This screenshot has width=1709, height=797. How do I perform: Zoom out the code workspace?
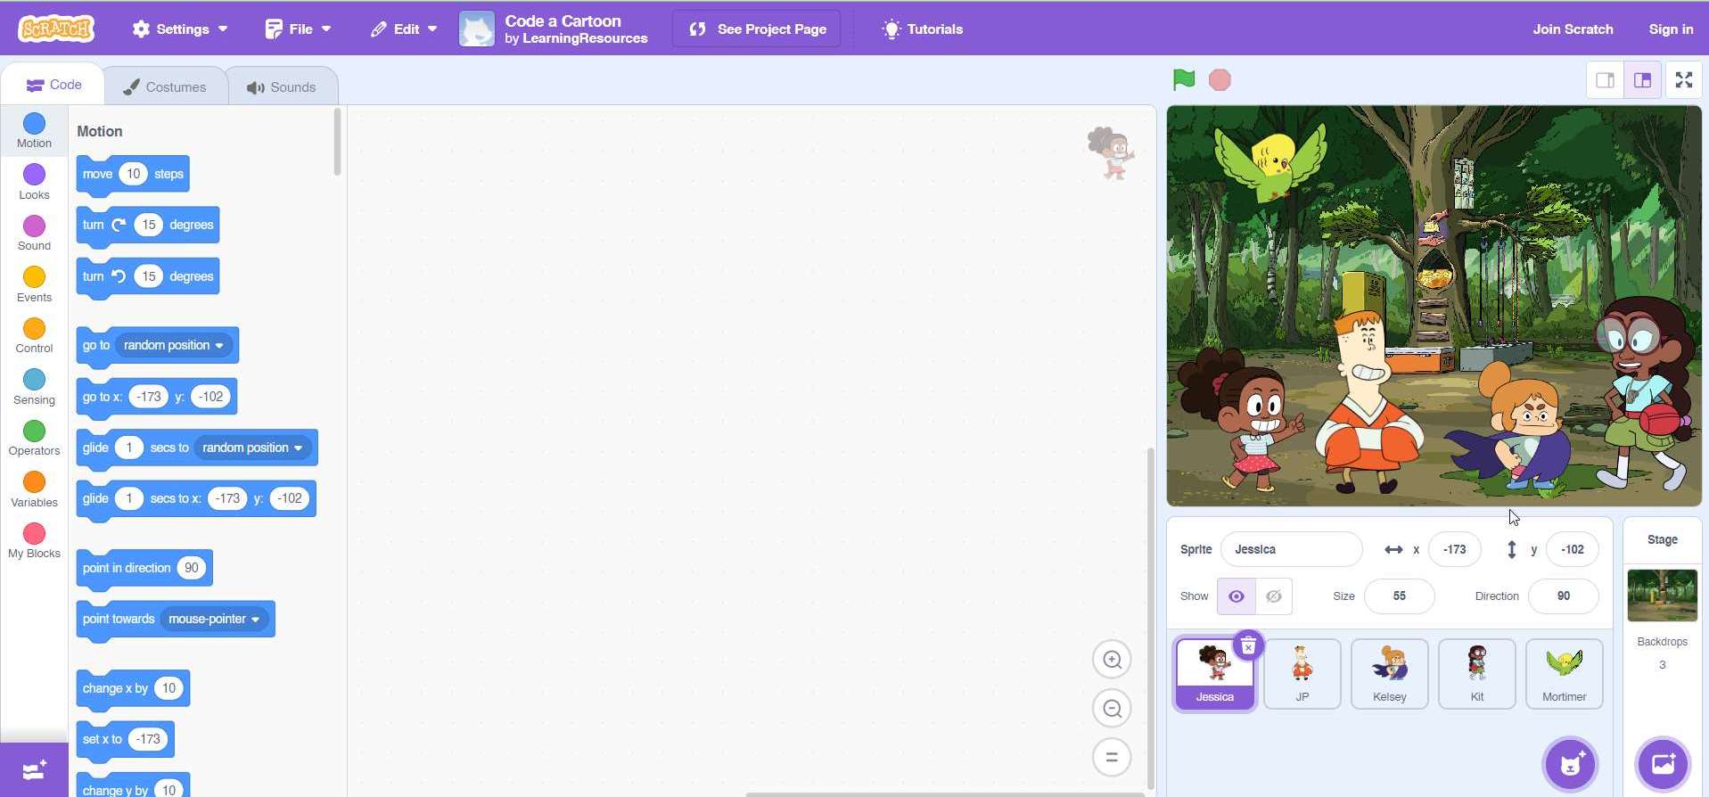pos(1112,709)
